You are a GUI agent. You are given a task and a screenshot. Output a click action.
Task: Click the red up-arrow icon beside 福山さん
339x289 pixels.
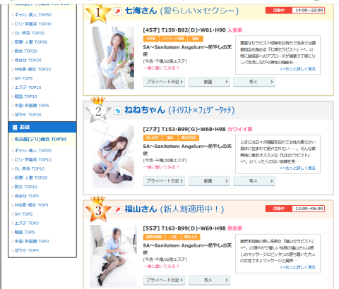[x=117, y=209]
